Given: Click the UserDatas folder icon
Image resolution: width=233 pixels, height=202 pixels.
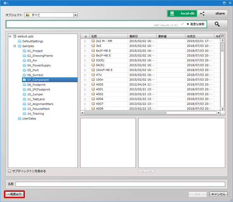Looking at the screenshot, I should 19,119.
